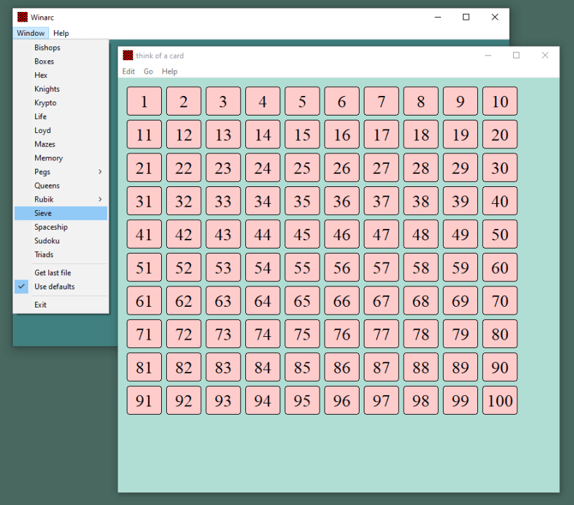Viewport: 574px width, 505px height.
Task: Click the think of a card window icon
Action: (x=128, y=55)
